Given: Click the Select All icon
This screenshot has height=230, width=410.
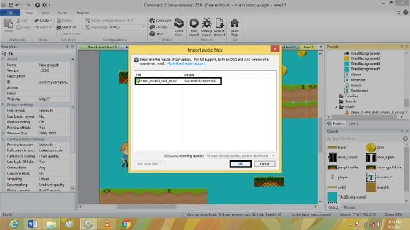Looking at the screenshot, I should [59, 27].
